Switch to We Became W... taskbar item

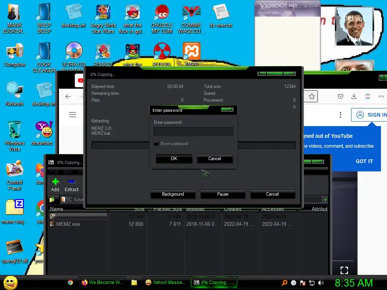click(102, 282)
